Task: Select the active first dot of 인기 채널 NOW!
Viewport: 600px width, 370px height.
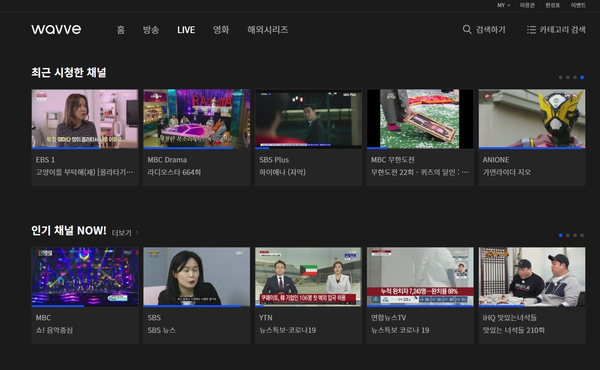Action: tap(561, 235)
